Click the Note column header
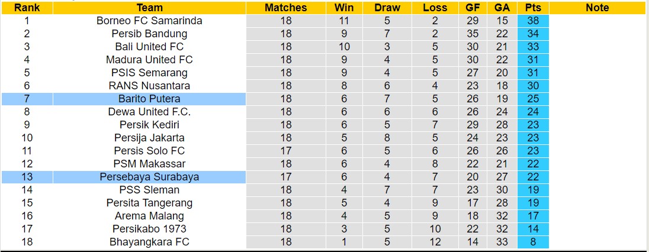 coord(597,8)
